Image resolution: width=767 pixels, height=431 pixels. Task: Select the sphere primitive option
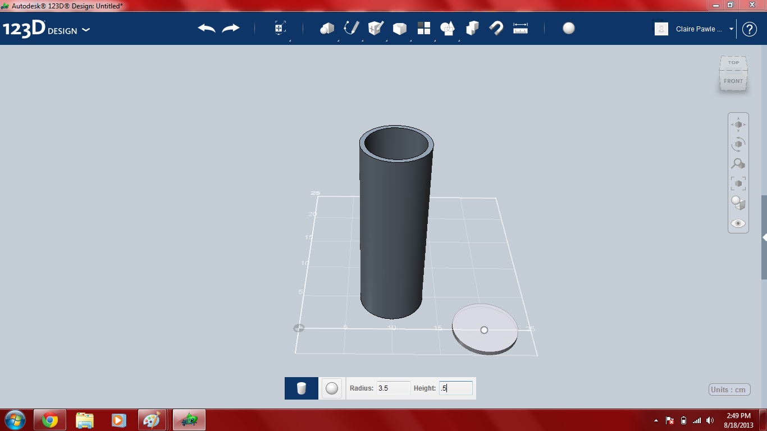pyautogui.click(x=332, y=388)
